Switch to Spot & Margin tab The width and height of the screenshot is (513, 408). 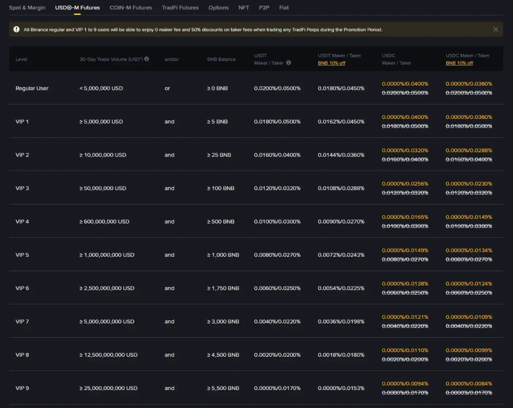(27, 8)
